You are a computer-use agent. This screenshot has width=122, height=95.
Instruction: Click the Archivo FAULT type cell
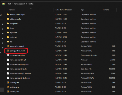pyautogui.click(x=87, y=64)
